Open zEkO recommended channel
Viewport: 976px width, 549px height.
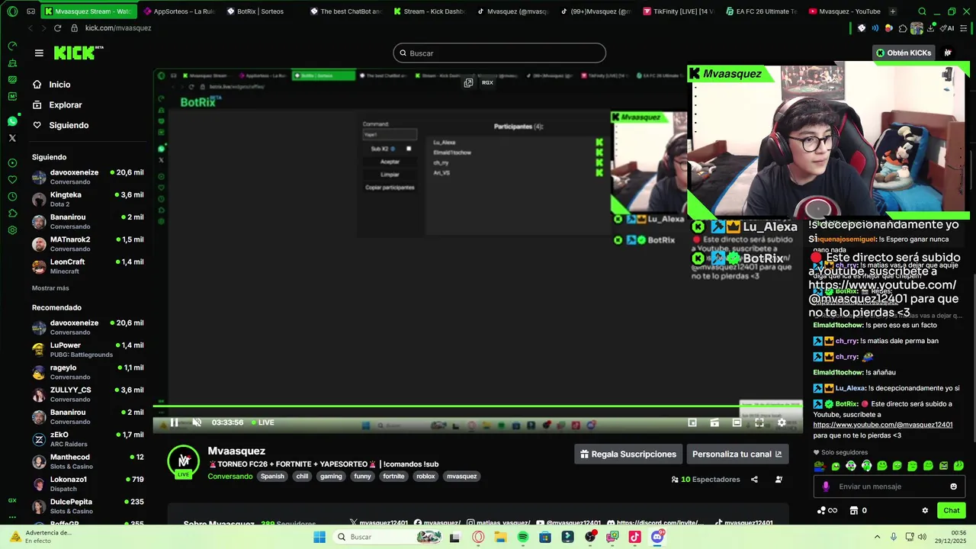88,439
